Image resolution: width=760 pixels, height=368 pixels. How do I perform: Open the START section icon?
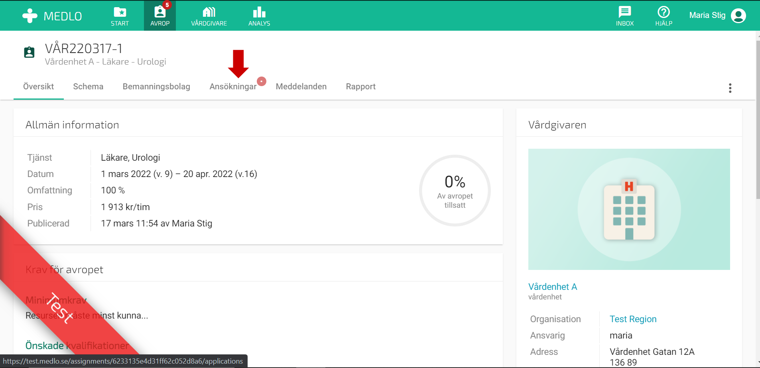tap(120, 12)
